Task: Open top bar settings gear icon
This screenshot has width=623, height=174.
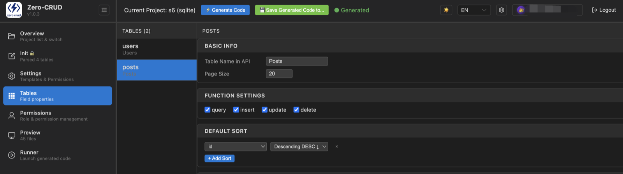Action: tap(502, 10)
